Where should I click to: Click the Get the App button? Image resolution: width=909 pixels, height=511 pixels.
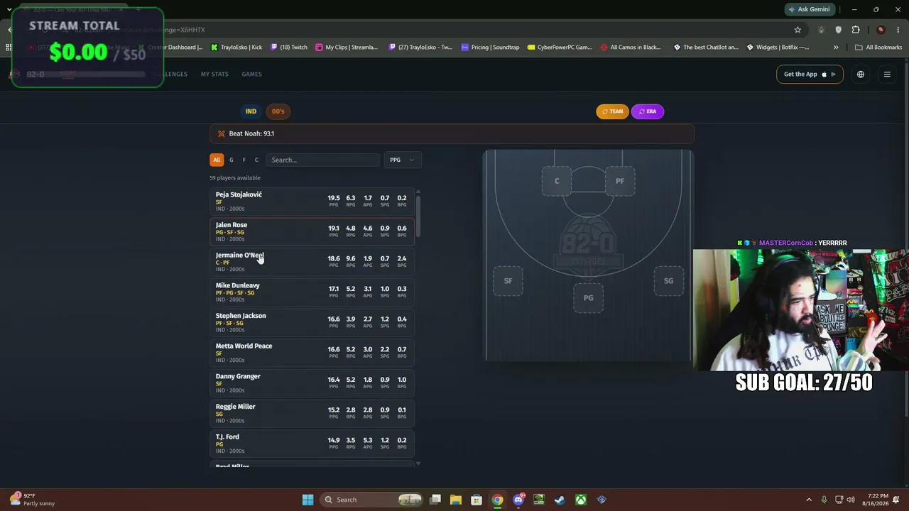810,74
